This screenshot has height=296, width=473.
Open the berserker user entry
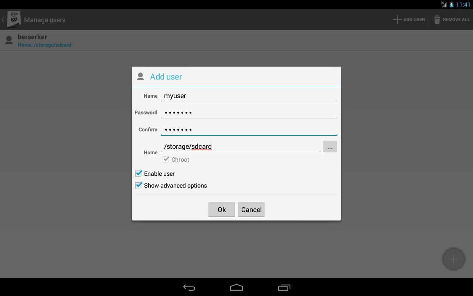[236, 40]
